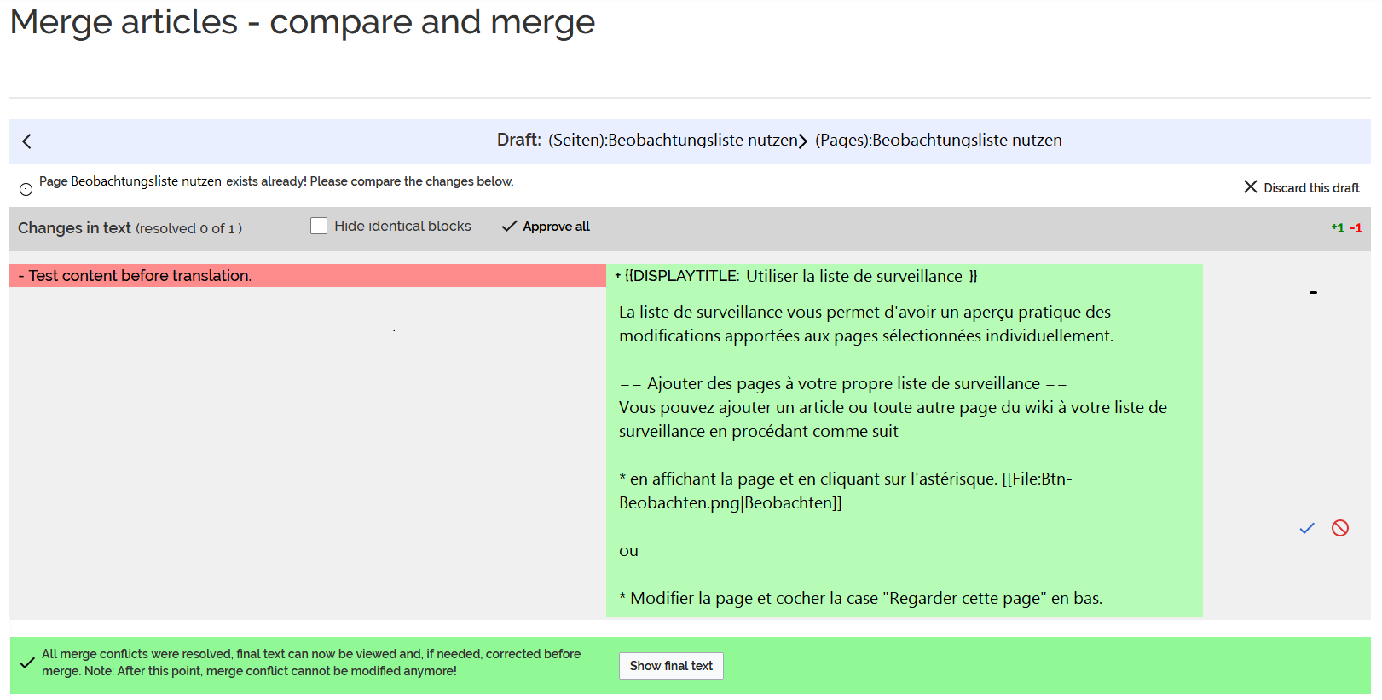Click the '-1' deletions counter

[1356, 228]
